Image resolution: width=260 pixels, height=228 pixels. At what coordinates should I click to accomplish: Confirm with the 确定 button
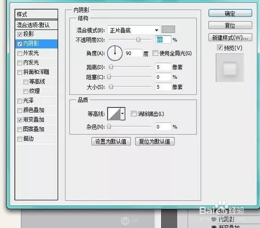230,13
